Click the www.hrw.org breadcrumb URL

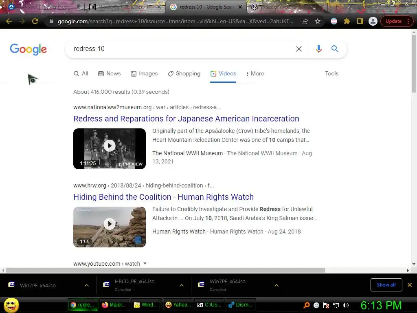[144, 185]
